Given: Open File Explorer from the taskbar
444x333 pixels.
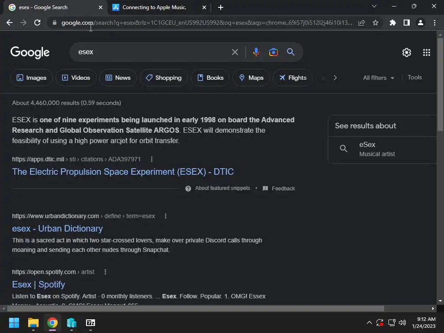Looking at the screenshot, I should click(33, 323).
